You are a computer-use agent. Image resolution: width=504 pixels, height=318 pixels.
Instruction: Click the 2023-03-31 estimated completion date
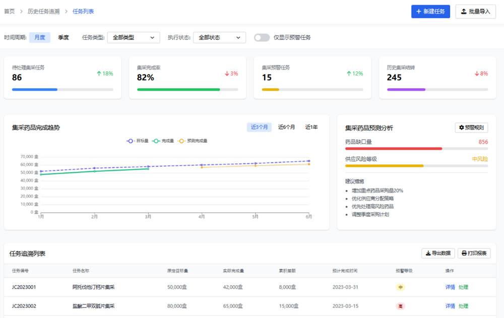(x=345, y=287)
